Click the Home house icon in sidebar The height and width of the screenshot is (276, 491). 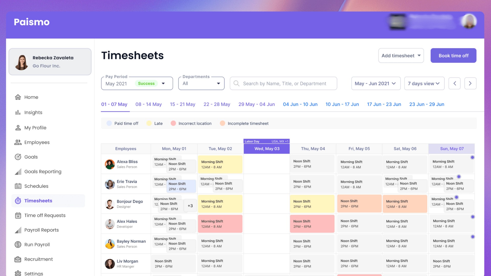18,97
